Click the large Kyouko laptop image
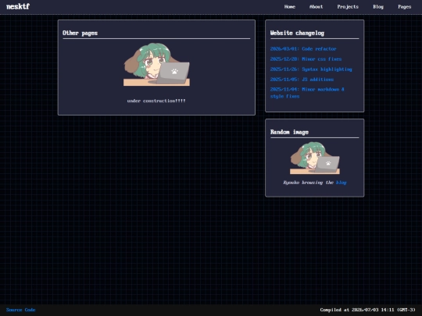 coord(156,64)
